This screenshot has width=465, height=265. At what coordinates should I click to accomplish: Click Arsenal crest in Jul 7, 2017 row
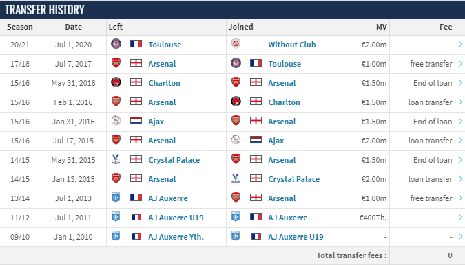pos(116,63)
